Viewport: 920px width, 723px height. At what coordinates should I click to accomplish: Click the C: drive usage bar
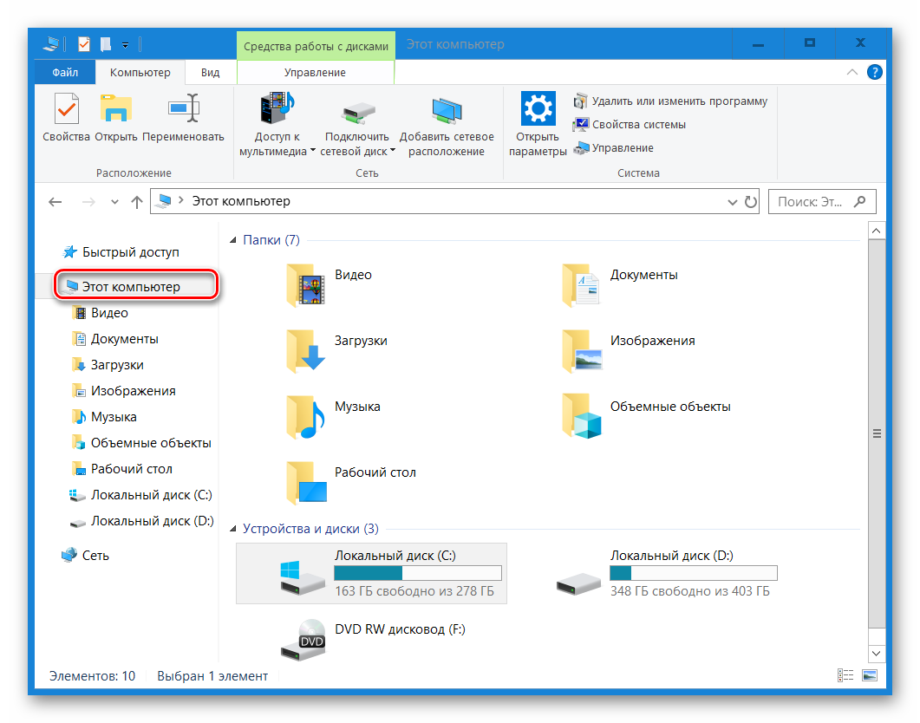click(418, 573)
